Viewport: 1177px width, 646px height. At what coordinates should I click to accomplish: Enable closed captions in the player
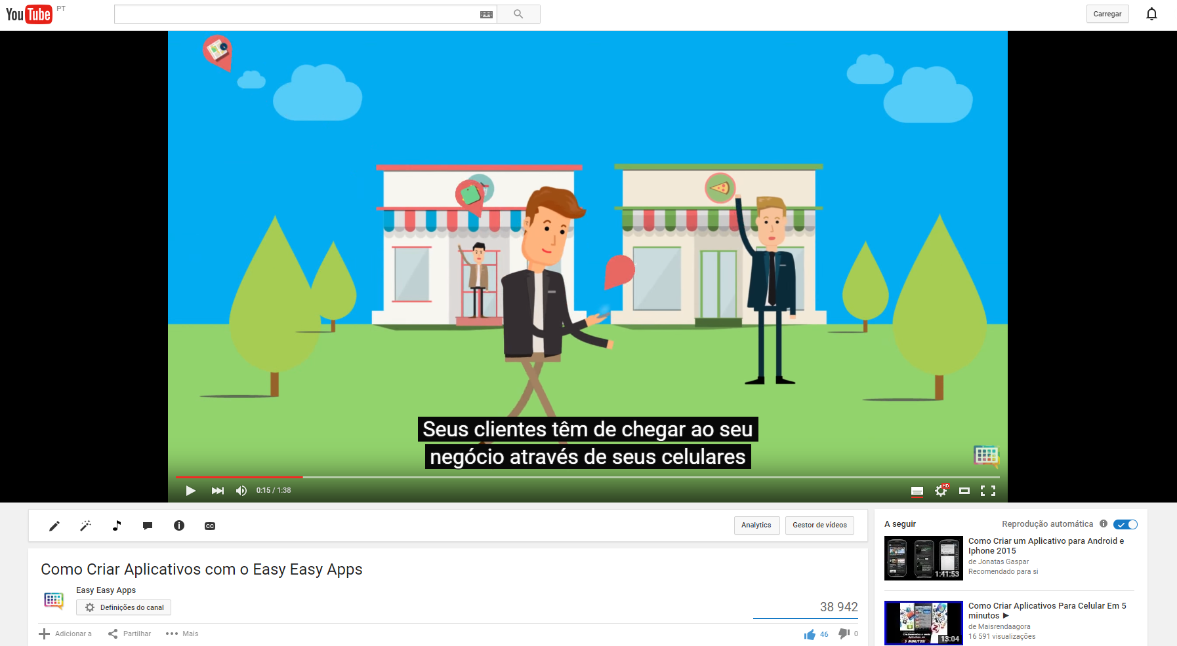[917, 490]
